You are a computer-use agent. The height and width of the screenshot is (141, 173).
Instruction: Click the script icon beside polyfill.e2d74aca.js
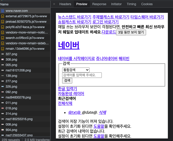point(3,27)
